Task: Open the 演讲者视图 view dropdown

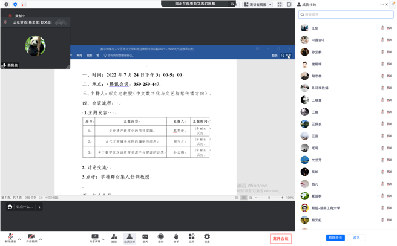Action: pyautogui.click(x=258, y=4)
